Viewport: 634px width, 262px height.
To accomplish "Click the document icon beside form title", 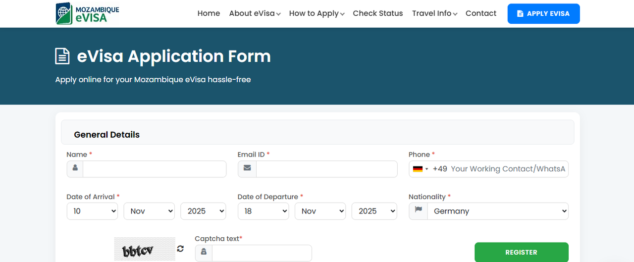I will (x=62, y=56).
